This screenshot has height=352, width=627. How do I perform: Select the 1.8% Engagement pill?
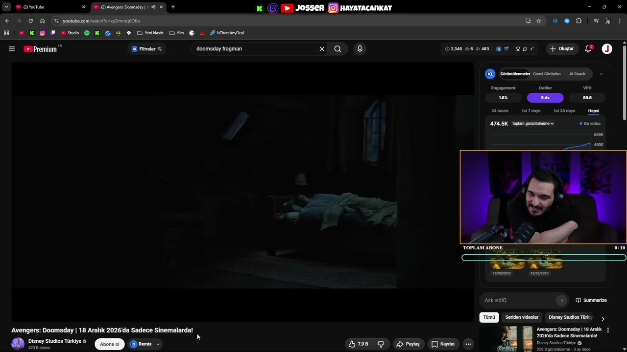[x=503, y=98]
